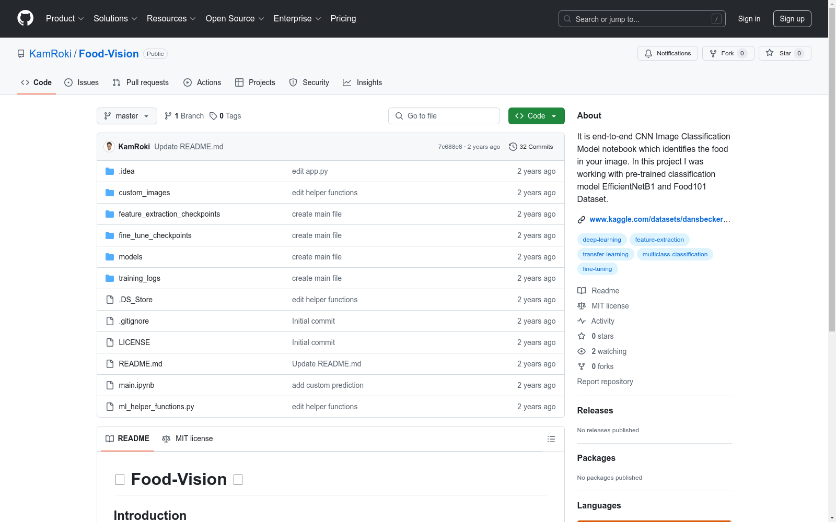Open the README outline list icon
Viewport: 836px width, 522px height.
point(551,439)
